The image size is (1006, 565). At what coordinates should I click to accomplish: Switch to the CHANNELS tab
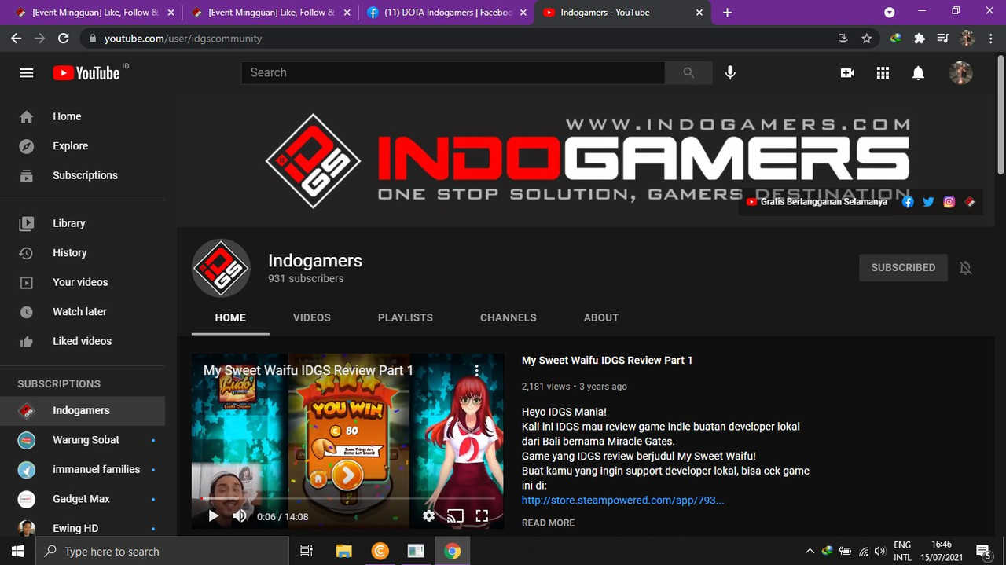tap(509, 317)
